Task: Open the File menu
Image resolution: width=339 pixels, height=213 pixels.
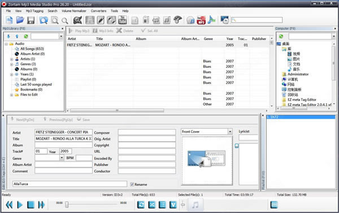Action: point(8,11)
